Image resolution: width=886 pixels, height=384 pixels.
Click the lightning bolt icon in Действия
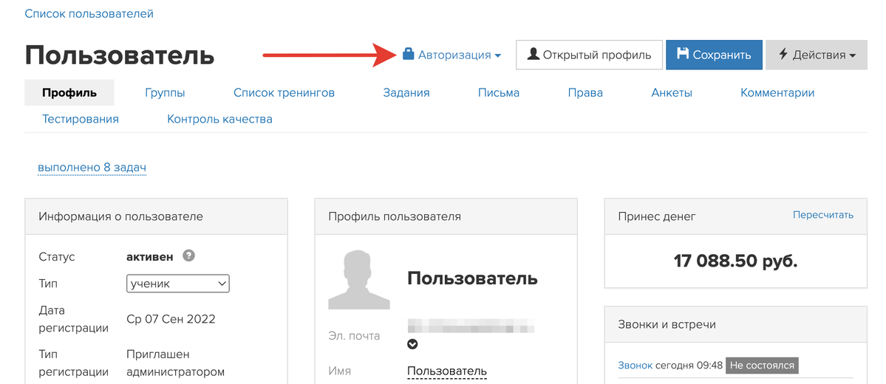(x=783, y=54)
